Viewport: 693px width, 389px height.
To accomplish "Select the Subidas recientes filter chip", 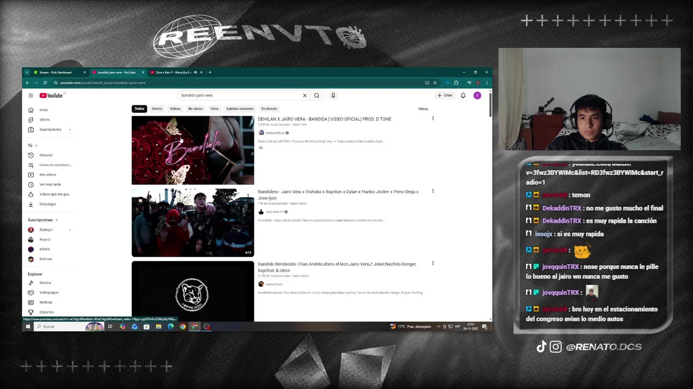I will pyautogui.click(x=240, y=109).
